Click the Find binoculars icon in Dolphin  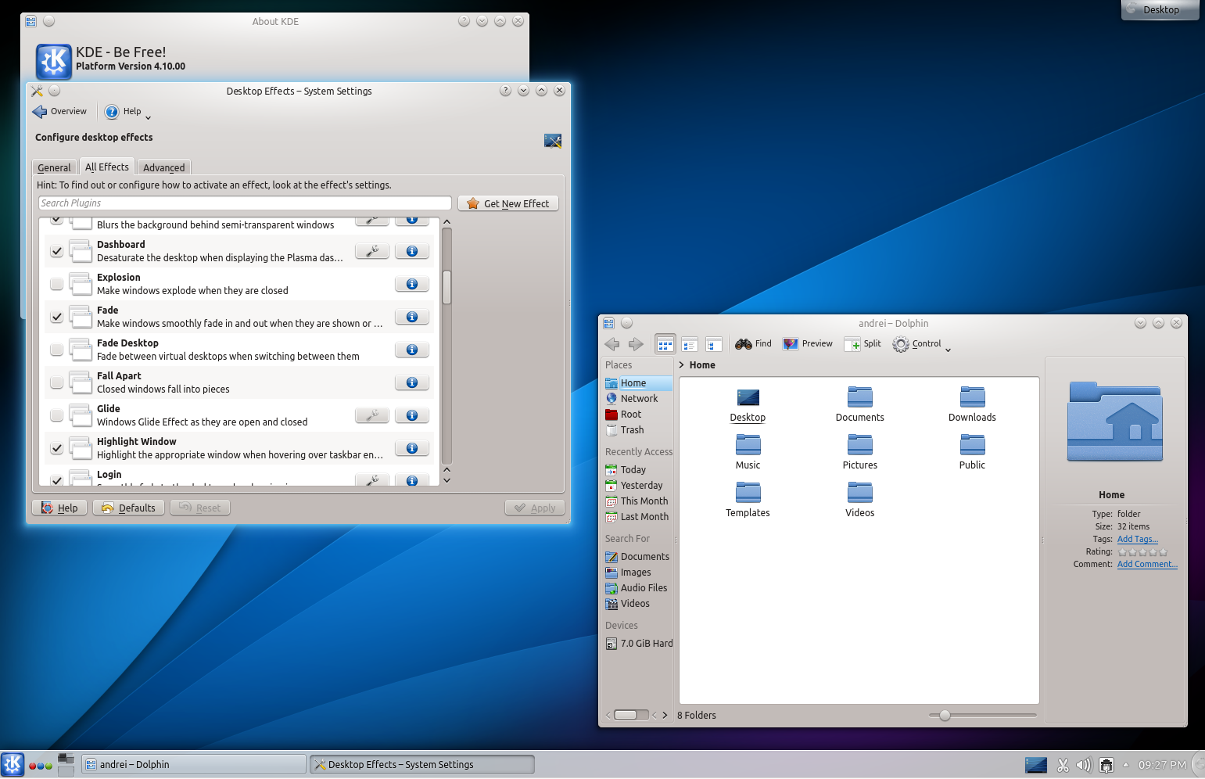[x=744, y=344]
